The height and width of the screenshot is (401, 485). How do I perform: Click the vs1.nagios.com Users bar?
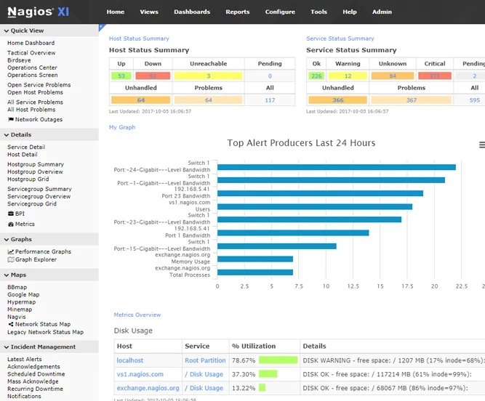point(315,207)
